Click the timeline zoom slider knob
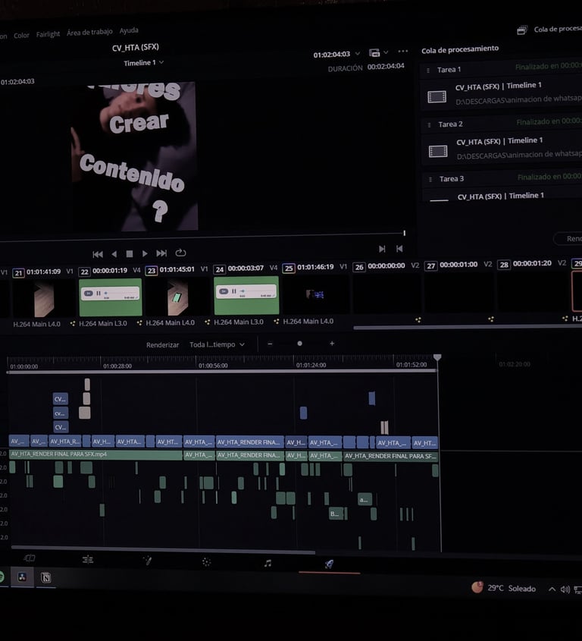 300,344
